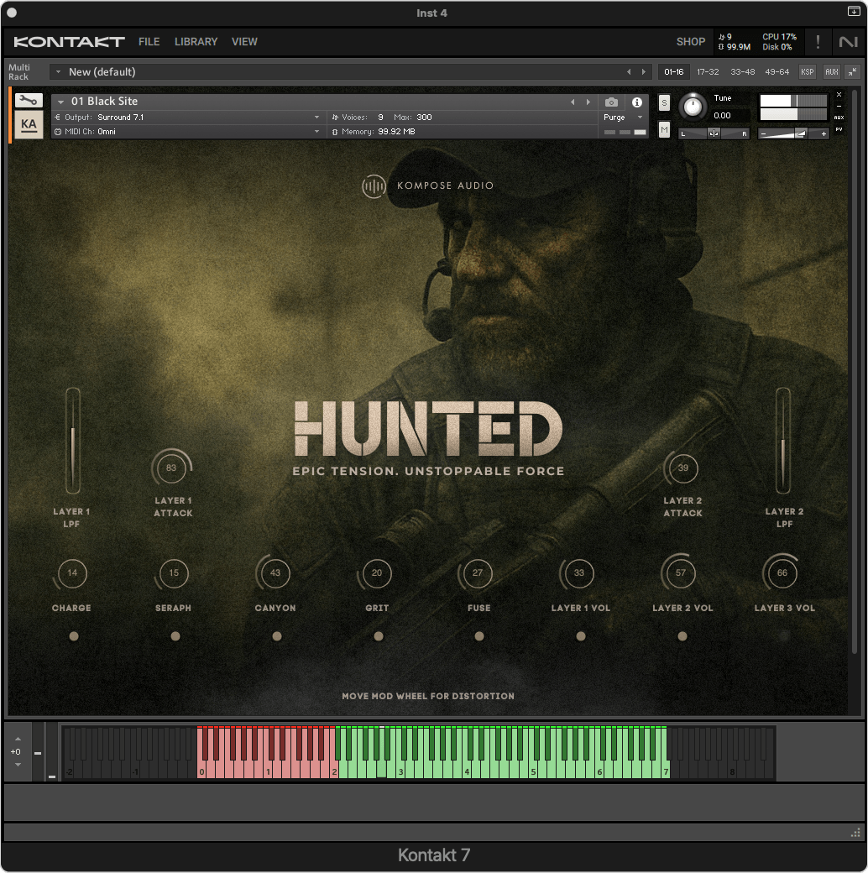Show the instrument info icon

point(636,102)
